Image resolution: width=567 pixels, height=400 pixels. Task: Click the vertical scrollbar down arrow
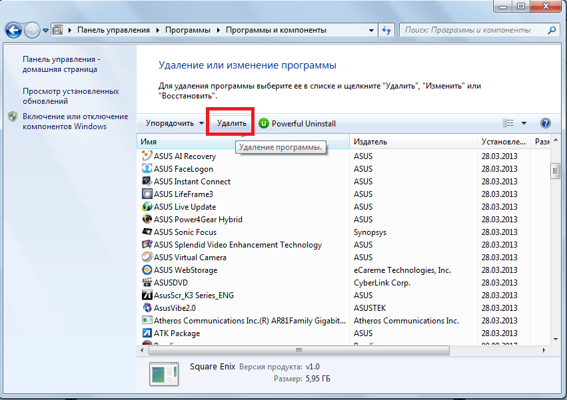pyautogui.click(x=556, y=339)
